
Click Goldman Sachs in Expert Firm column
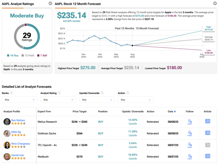pos(47,133)
